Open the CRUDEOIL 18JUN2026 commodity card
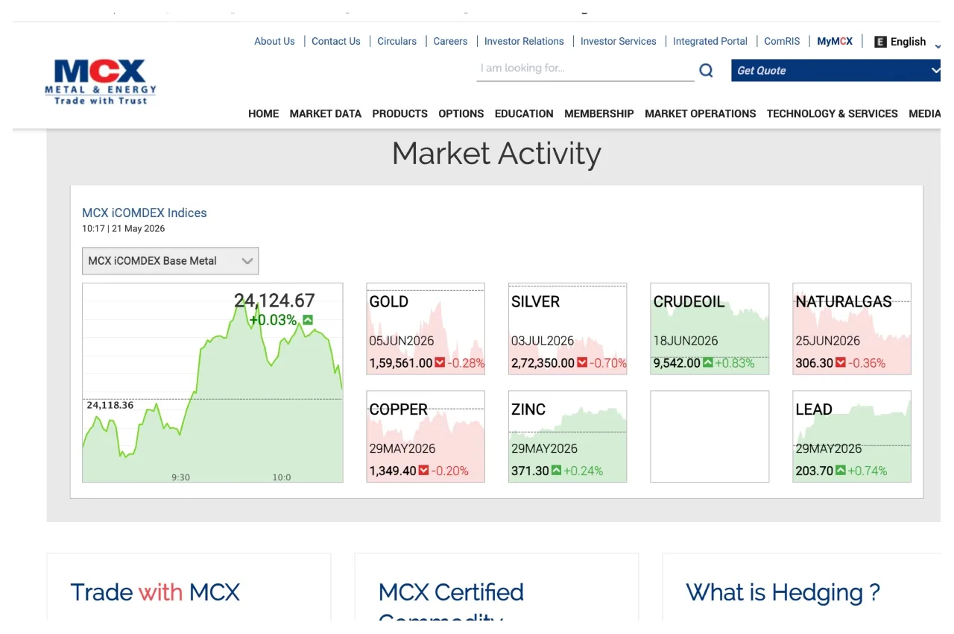Screen dimensions: 954x634 (x=710, y=329)
